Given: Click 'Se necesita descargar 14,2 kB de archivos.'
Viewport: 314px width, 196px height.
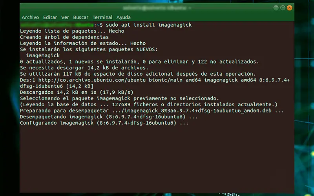Looking at the screenshot, I should [84, 68].
